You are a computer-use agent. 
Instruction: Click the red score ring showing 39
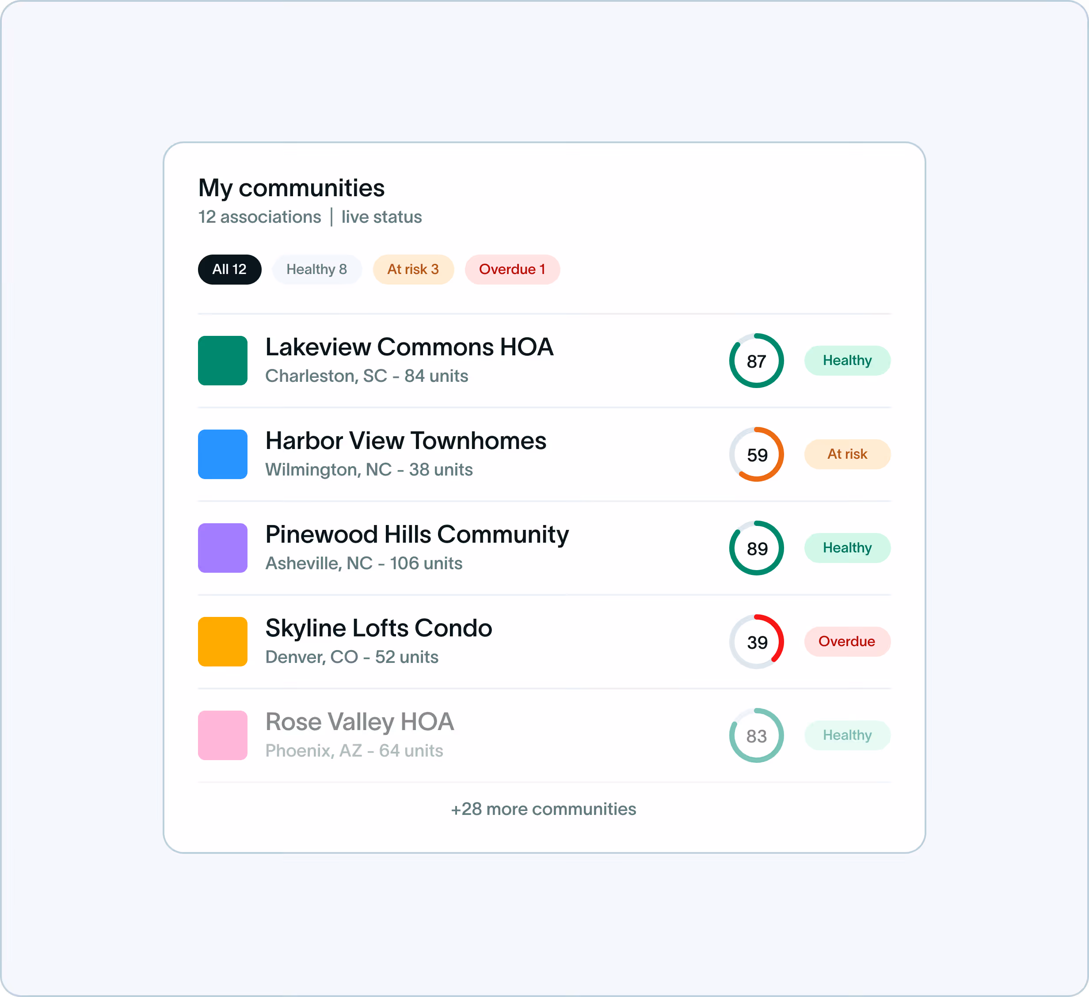click(x=756, y=642)
